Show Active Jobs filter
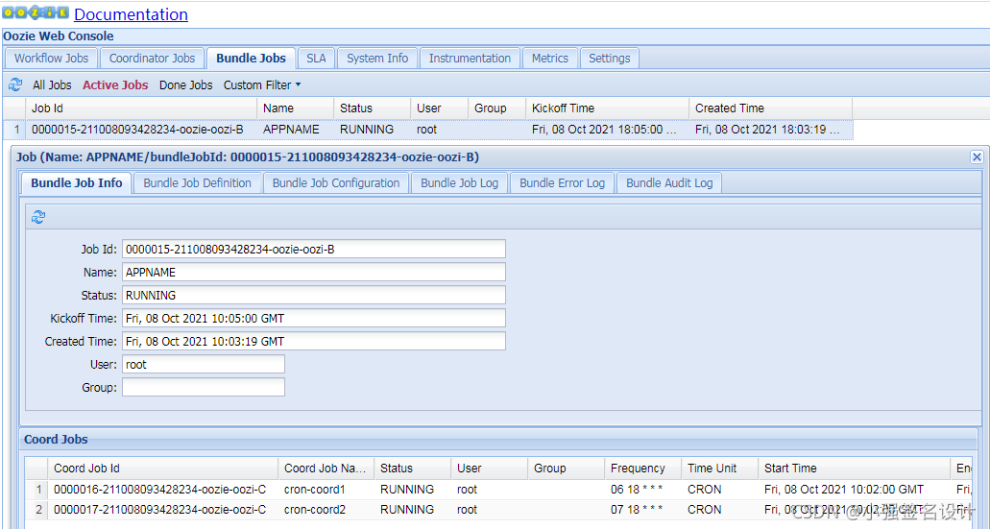 click(x=115, y=85)
